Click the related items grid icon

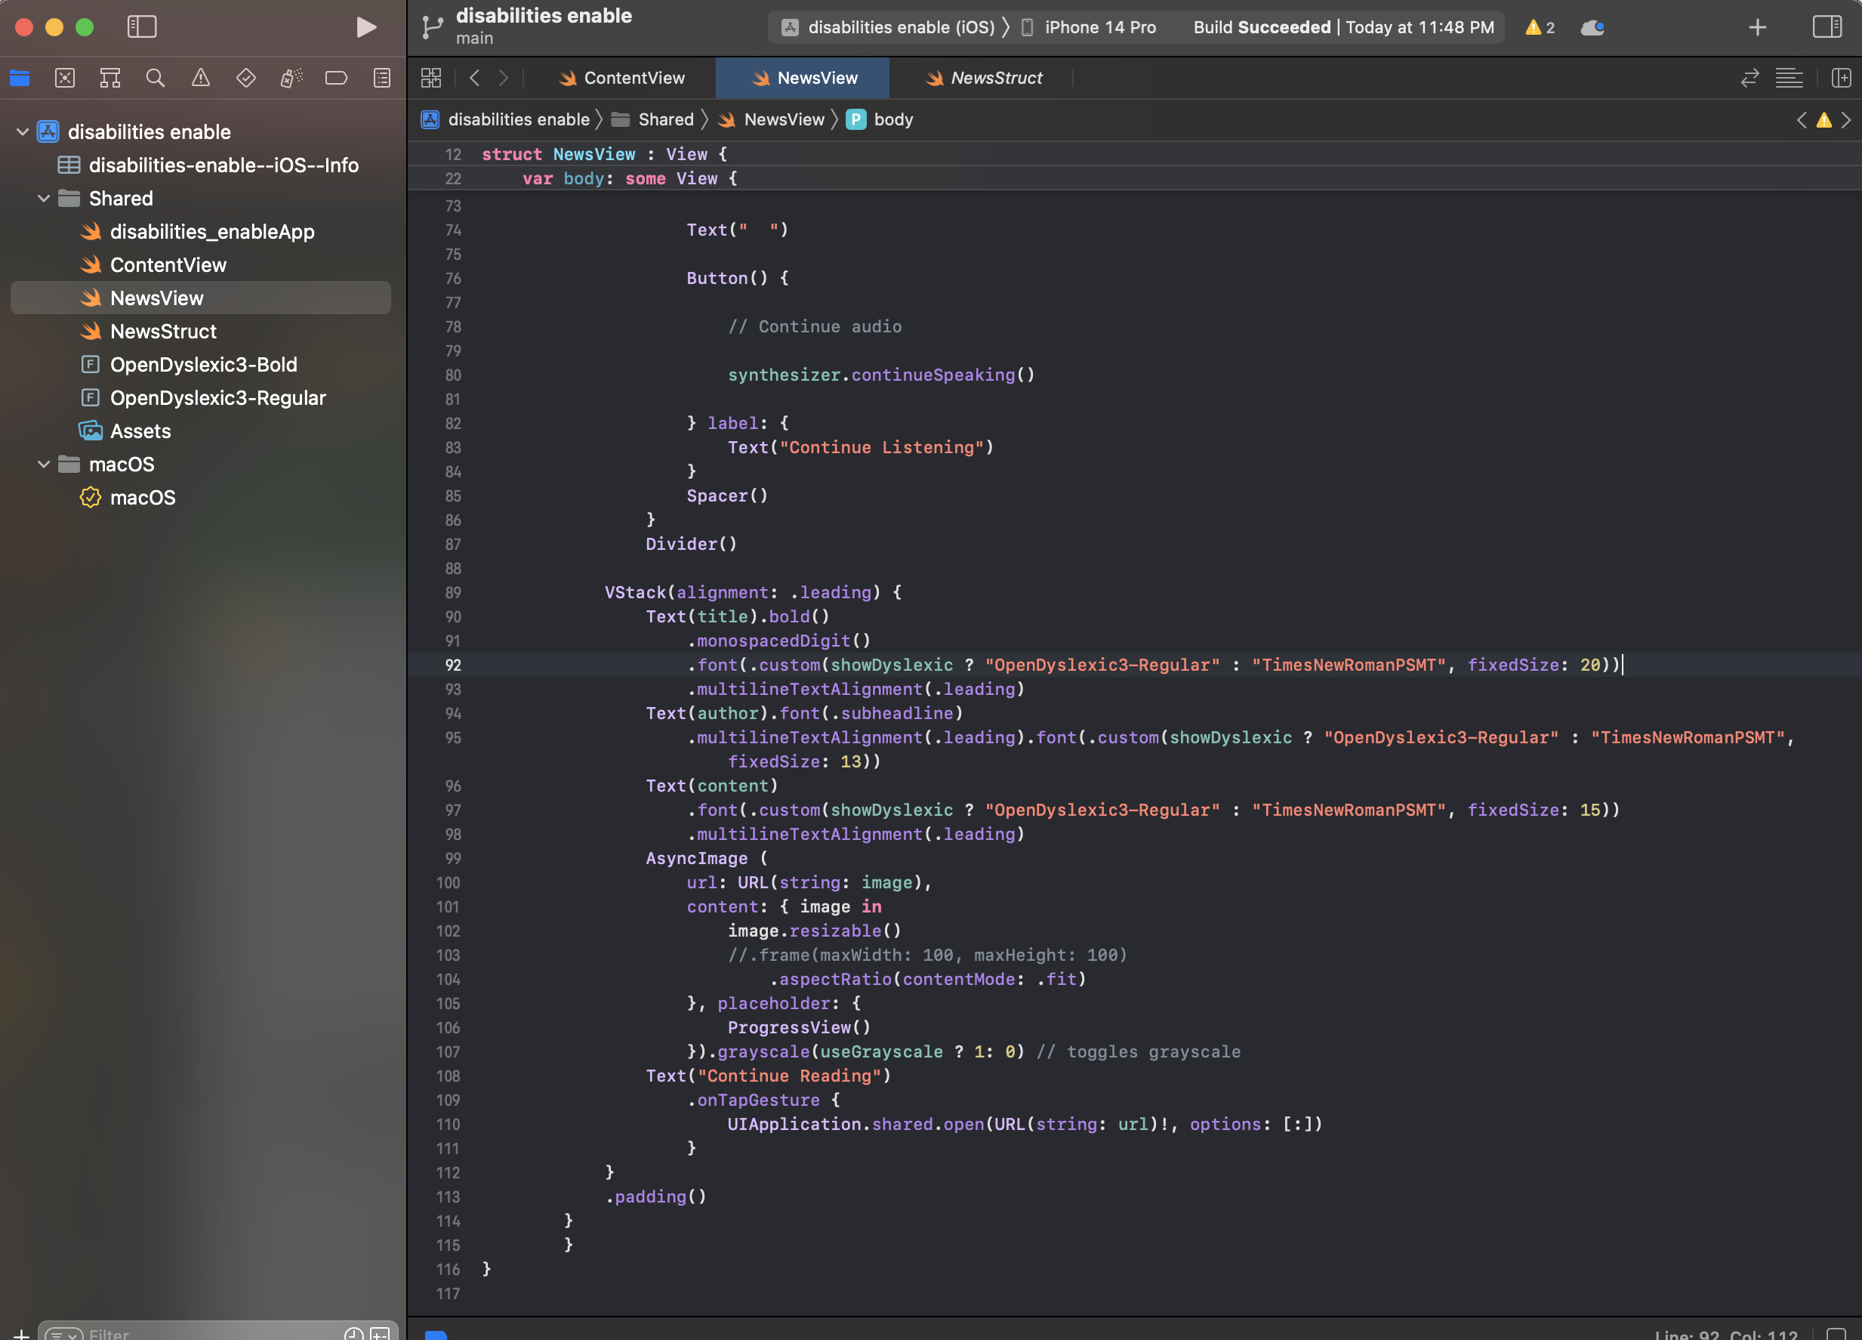(431, 78)
